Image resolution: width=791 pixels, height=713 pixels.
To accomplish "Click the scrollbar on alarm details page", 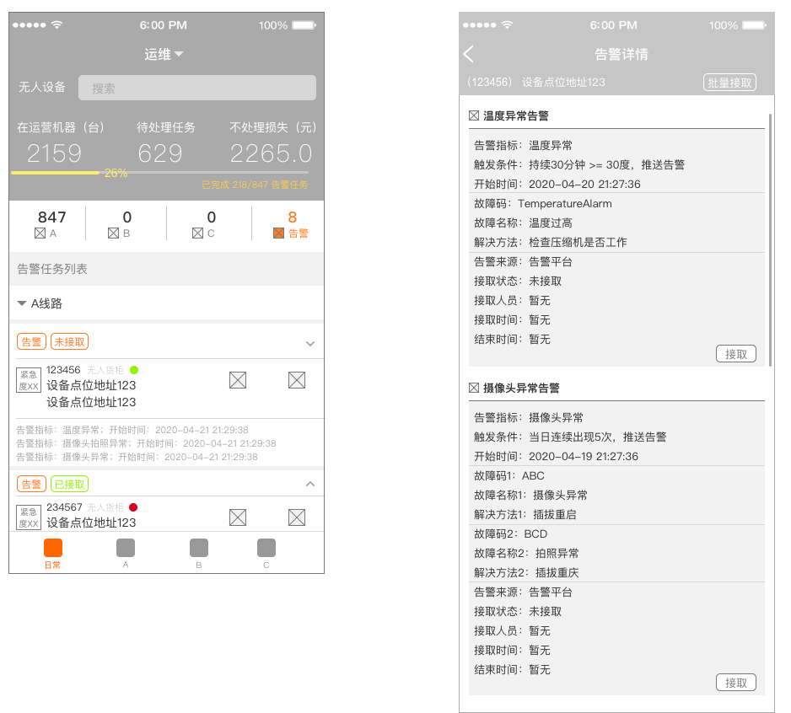I will [x=770, y=236].
